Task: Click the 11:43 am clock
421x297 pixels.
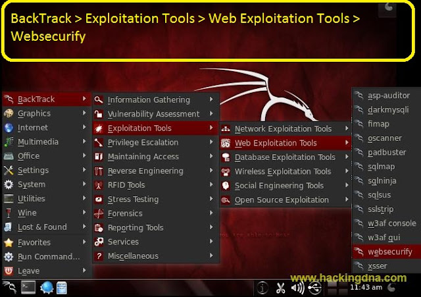Action: (x=366, y=287)
